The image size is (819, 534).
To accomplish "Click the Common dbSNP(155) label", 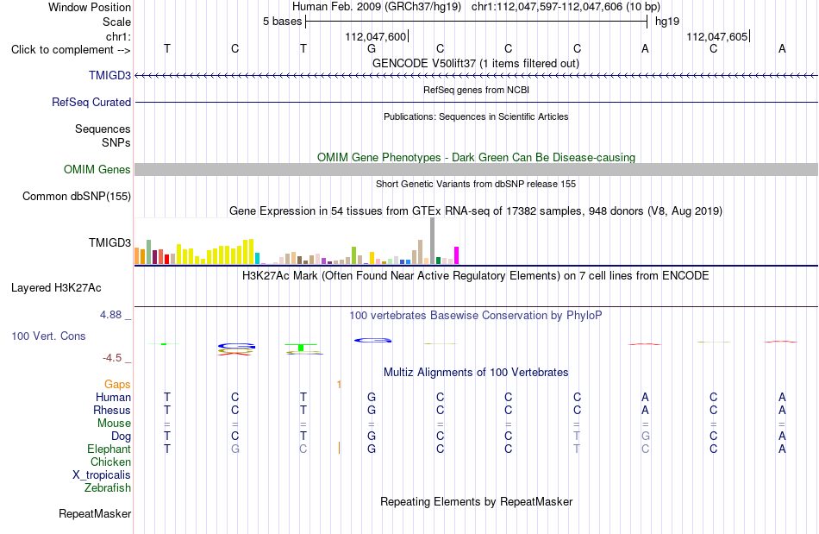I will point(76,196).
